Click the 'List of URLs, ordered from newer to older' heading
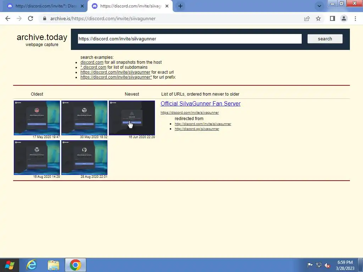The width and height of the screenshot is (363, 272). 200,94
